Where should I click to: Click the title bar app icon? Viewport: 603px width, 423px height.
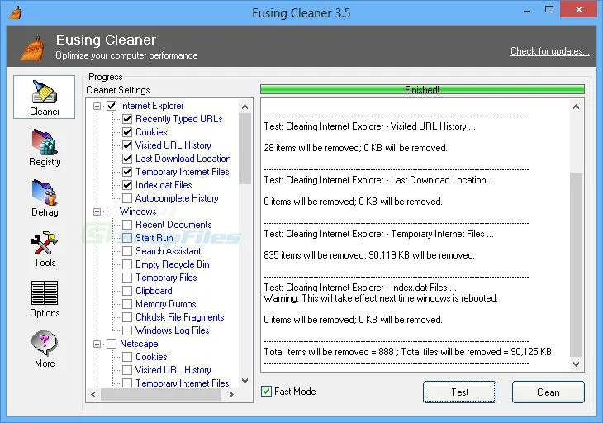click(x=15, y=12)
